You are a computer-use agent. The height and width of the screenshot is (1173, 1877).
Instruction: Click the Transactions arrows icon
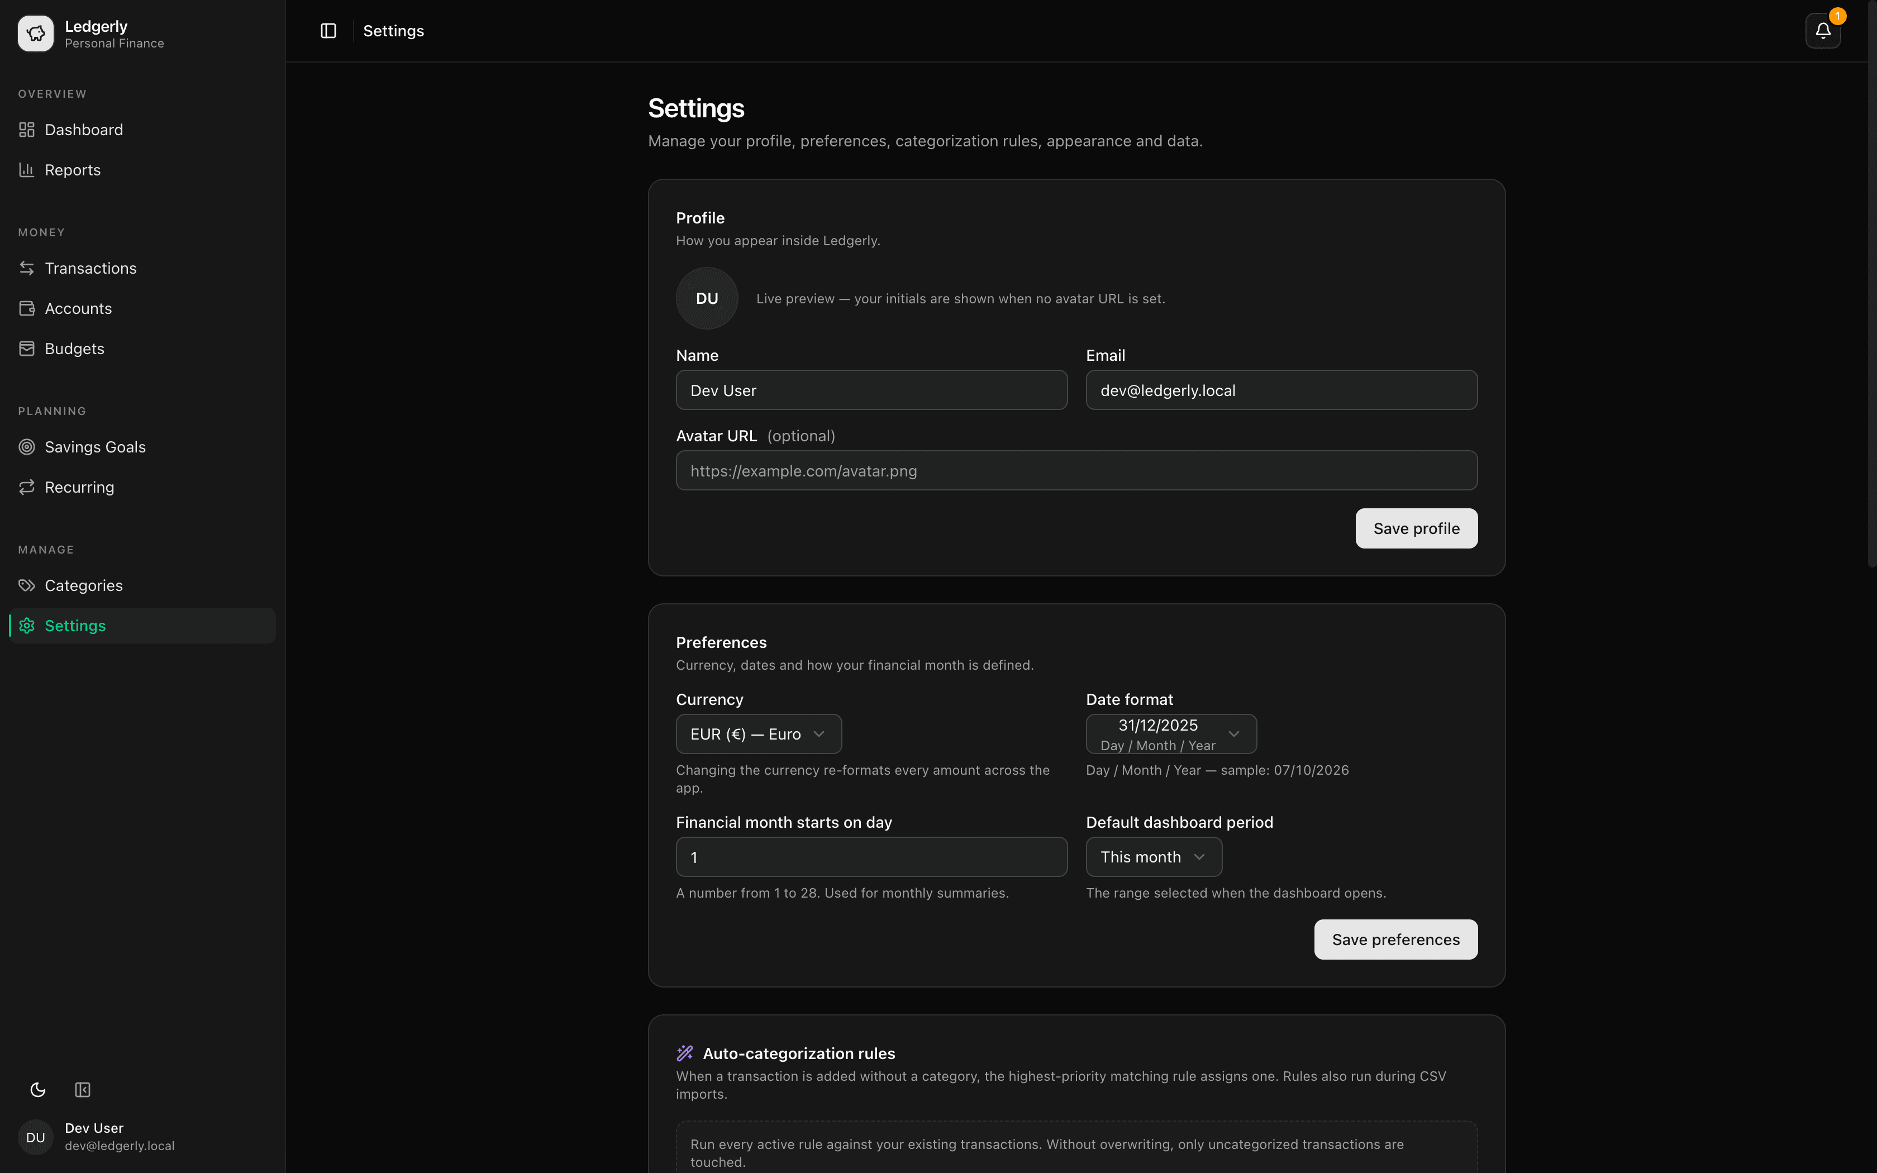[x=27, y=269]
